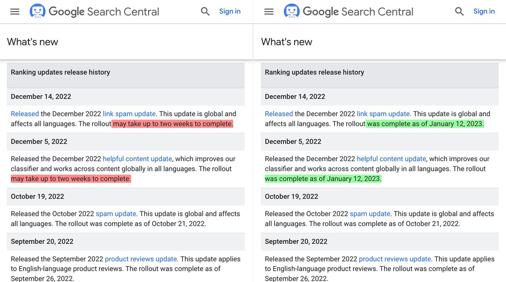Open the Released link in left panel
The height and width of the screenshot is (282, 506).
(25, 114)
